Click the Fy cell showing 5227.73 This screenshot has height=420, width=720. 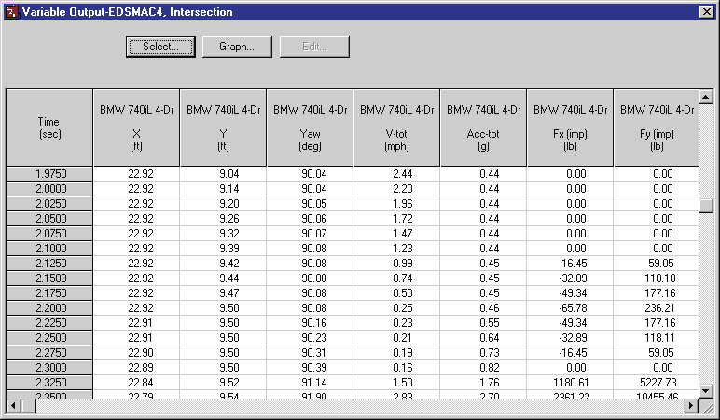[657, 383]
